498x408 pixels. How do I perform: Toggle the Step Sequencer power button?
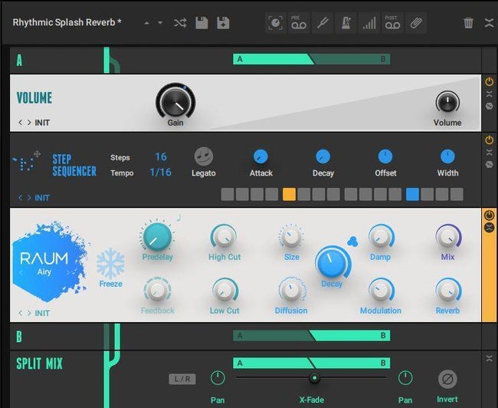tap(489, 140)
